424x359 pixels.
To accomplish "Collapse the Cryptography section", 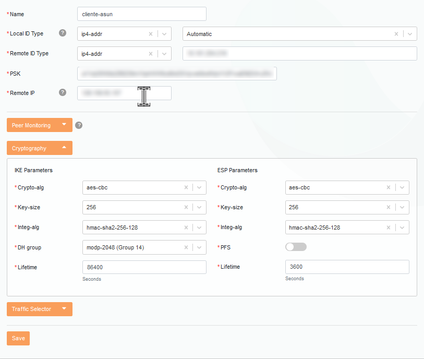I will 39,148.
